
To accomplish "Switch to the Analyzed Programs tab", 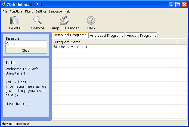I will pos(107,36).
